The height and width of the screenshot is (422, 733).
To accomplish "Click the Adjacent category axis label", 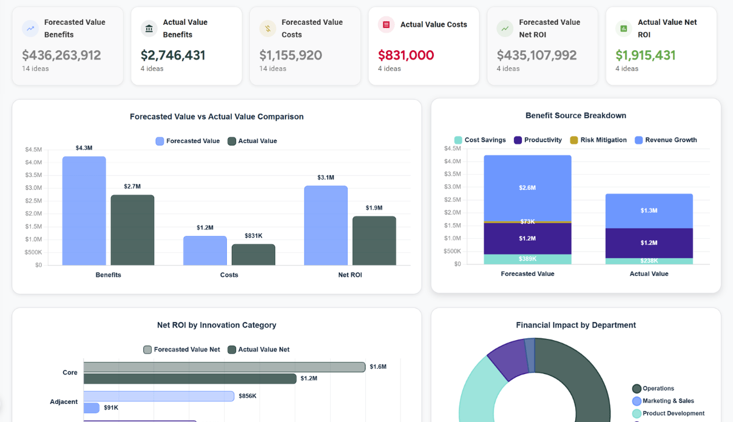I will pos(64,401).
